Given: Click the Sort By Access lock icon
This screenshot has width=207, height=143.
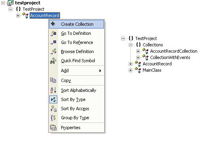Looking at the screenshot, I should click(54, 109).
